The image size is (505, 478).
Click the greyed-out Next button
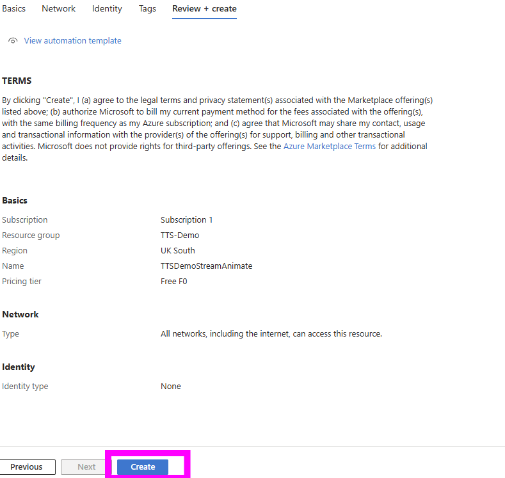(86, 467)
